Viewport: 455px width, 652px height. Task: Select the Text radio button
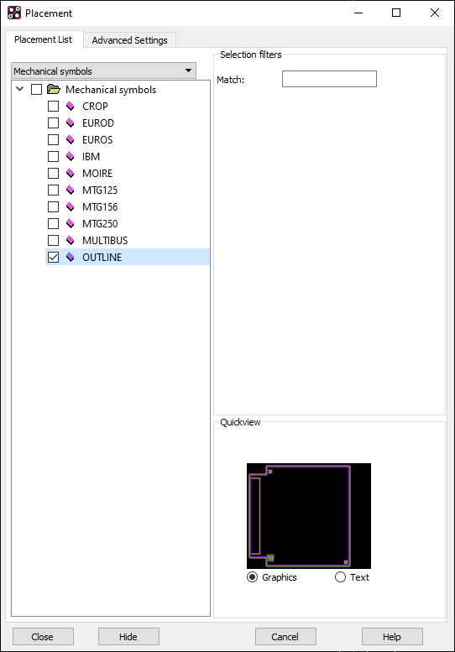340,577
